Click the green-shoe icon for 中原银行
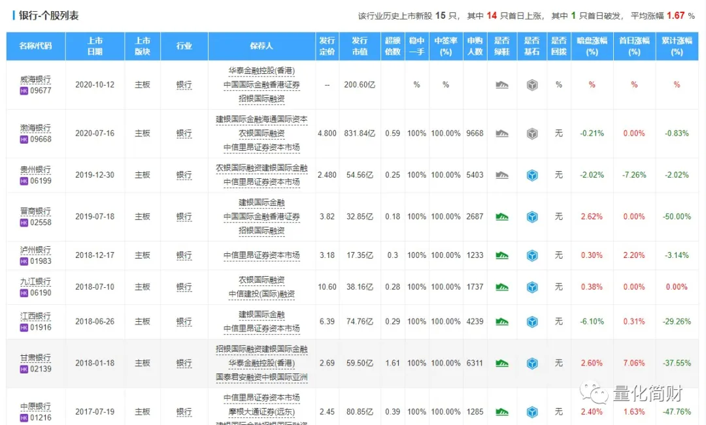706x425 pixels. pos(501,411)
